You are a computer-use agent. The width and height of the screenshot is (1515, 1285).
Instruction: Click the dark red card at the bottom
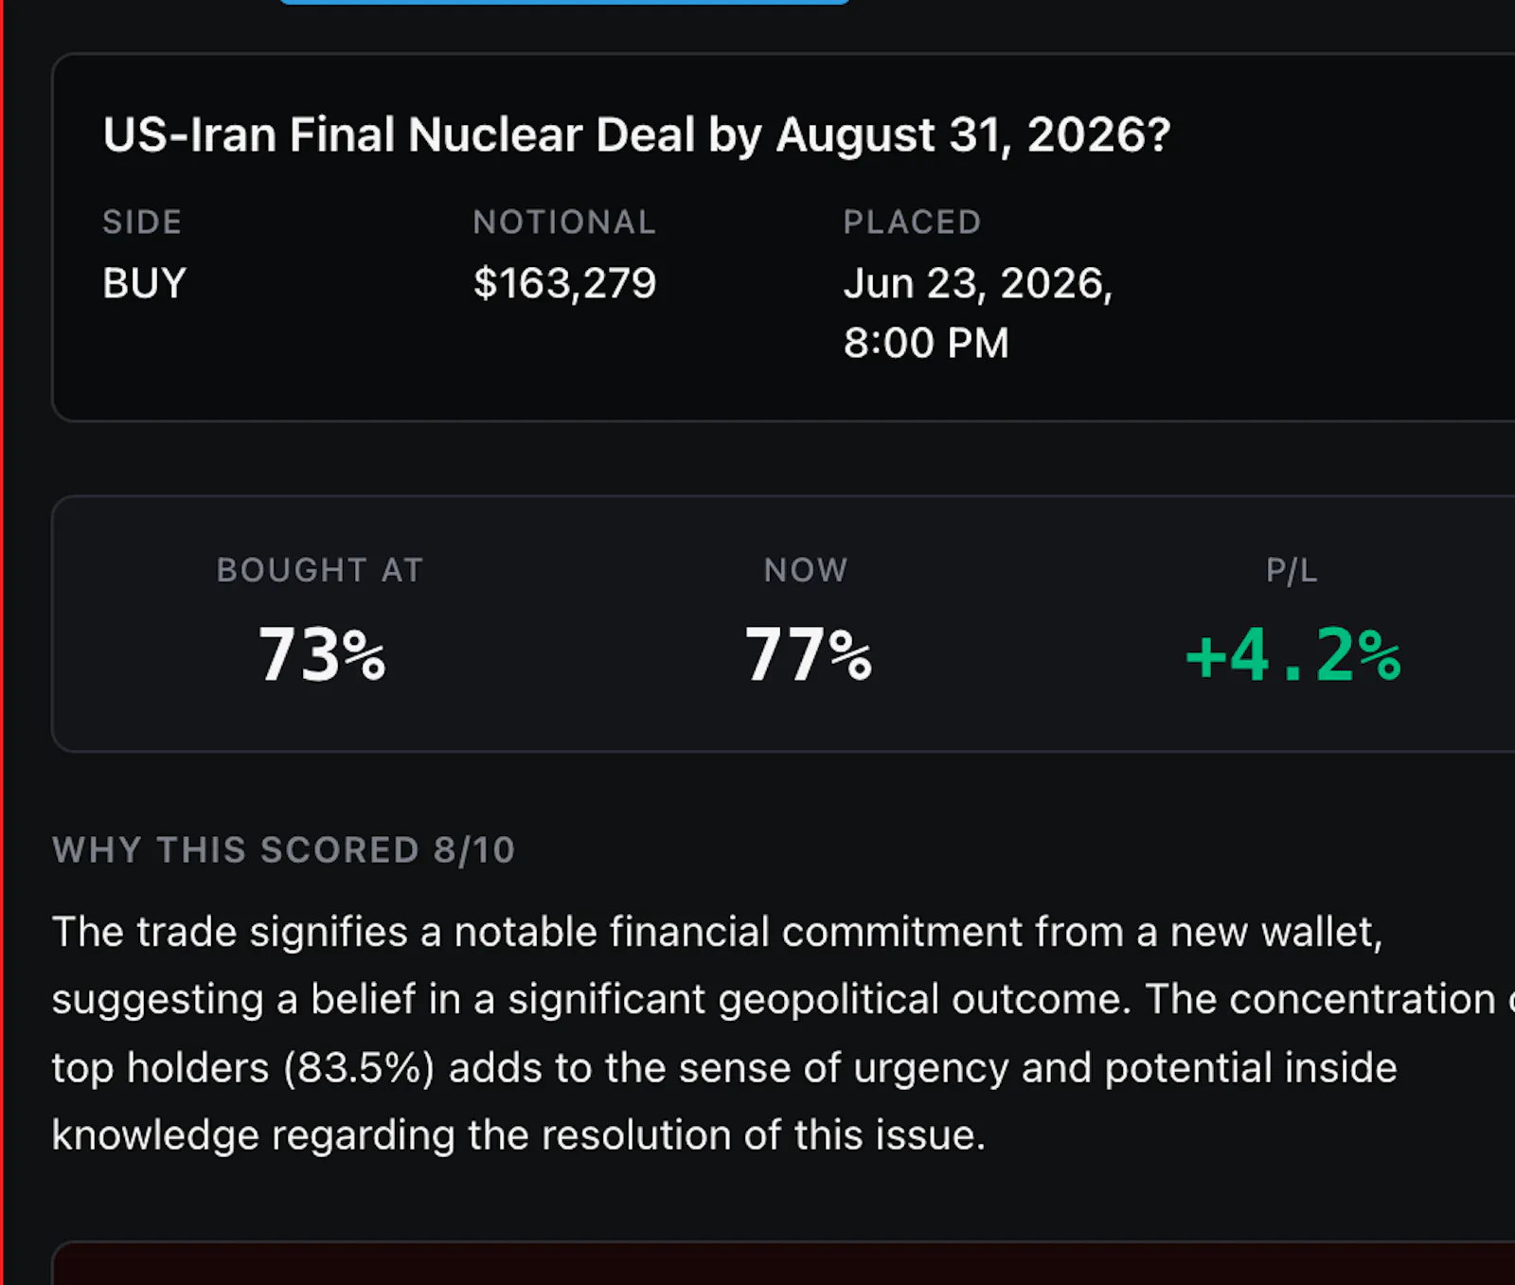[x=783, y=1263]
